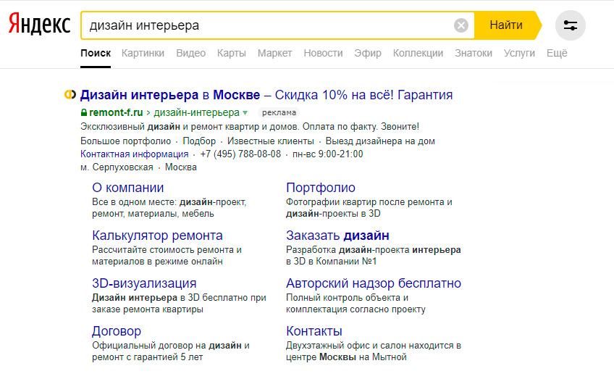
Task: Click the working hours пн-вс 9:00-21:00
Action: click(328, 154)
